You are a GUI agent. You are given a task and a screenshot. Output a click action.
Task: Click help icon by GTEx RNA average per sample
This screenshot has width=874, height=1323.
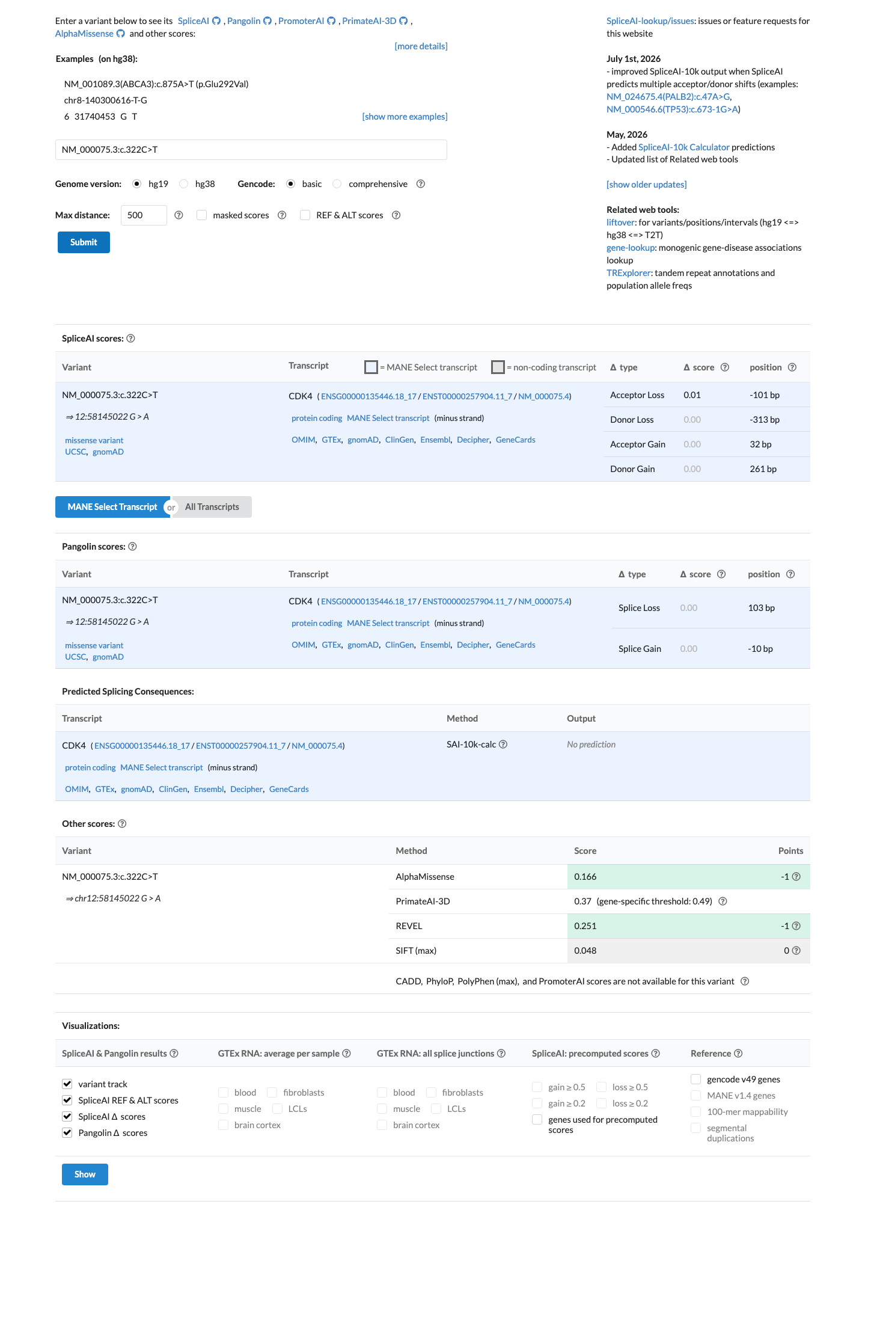coord(346,1054)
